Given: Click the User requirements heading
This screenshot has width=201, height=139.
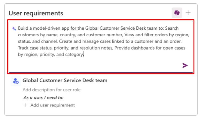Looking at the screenshot, I should [x=36, y=13].
